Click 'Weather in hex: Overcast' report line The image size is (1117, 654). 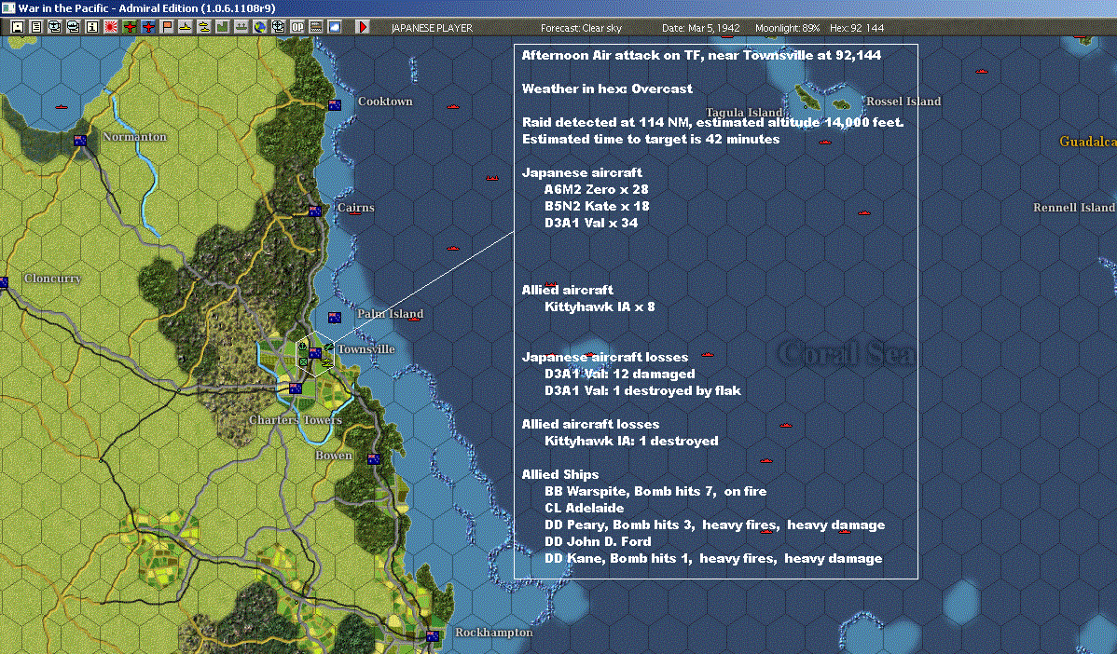coord(607,89)
